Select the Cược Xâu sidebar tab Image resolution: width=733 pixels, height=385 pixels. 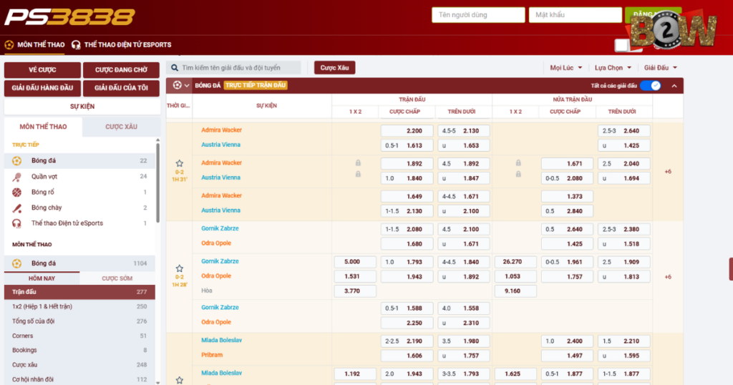point(121,127)
